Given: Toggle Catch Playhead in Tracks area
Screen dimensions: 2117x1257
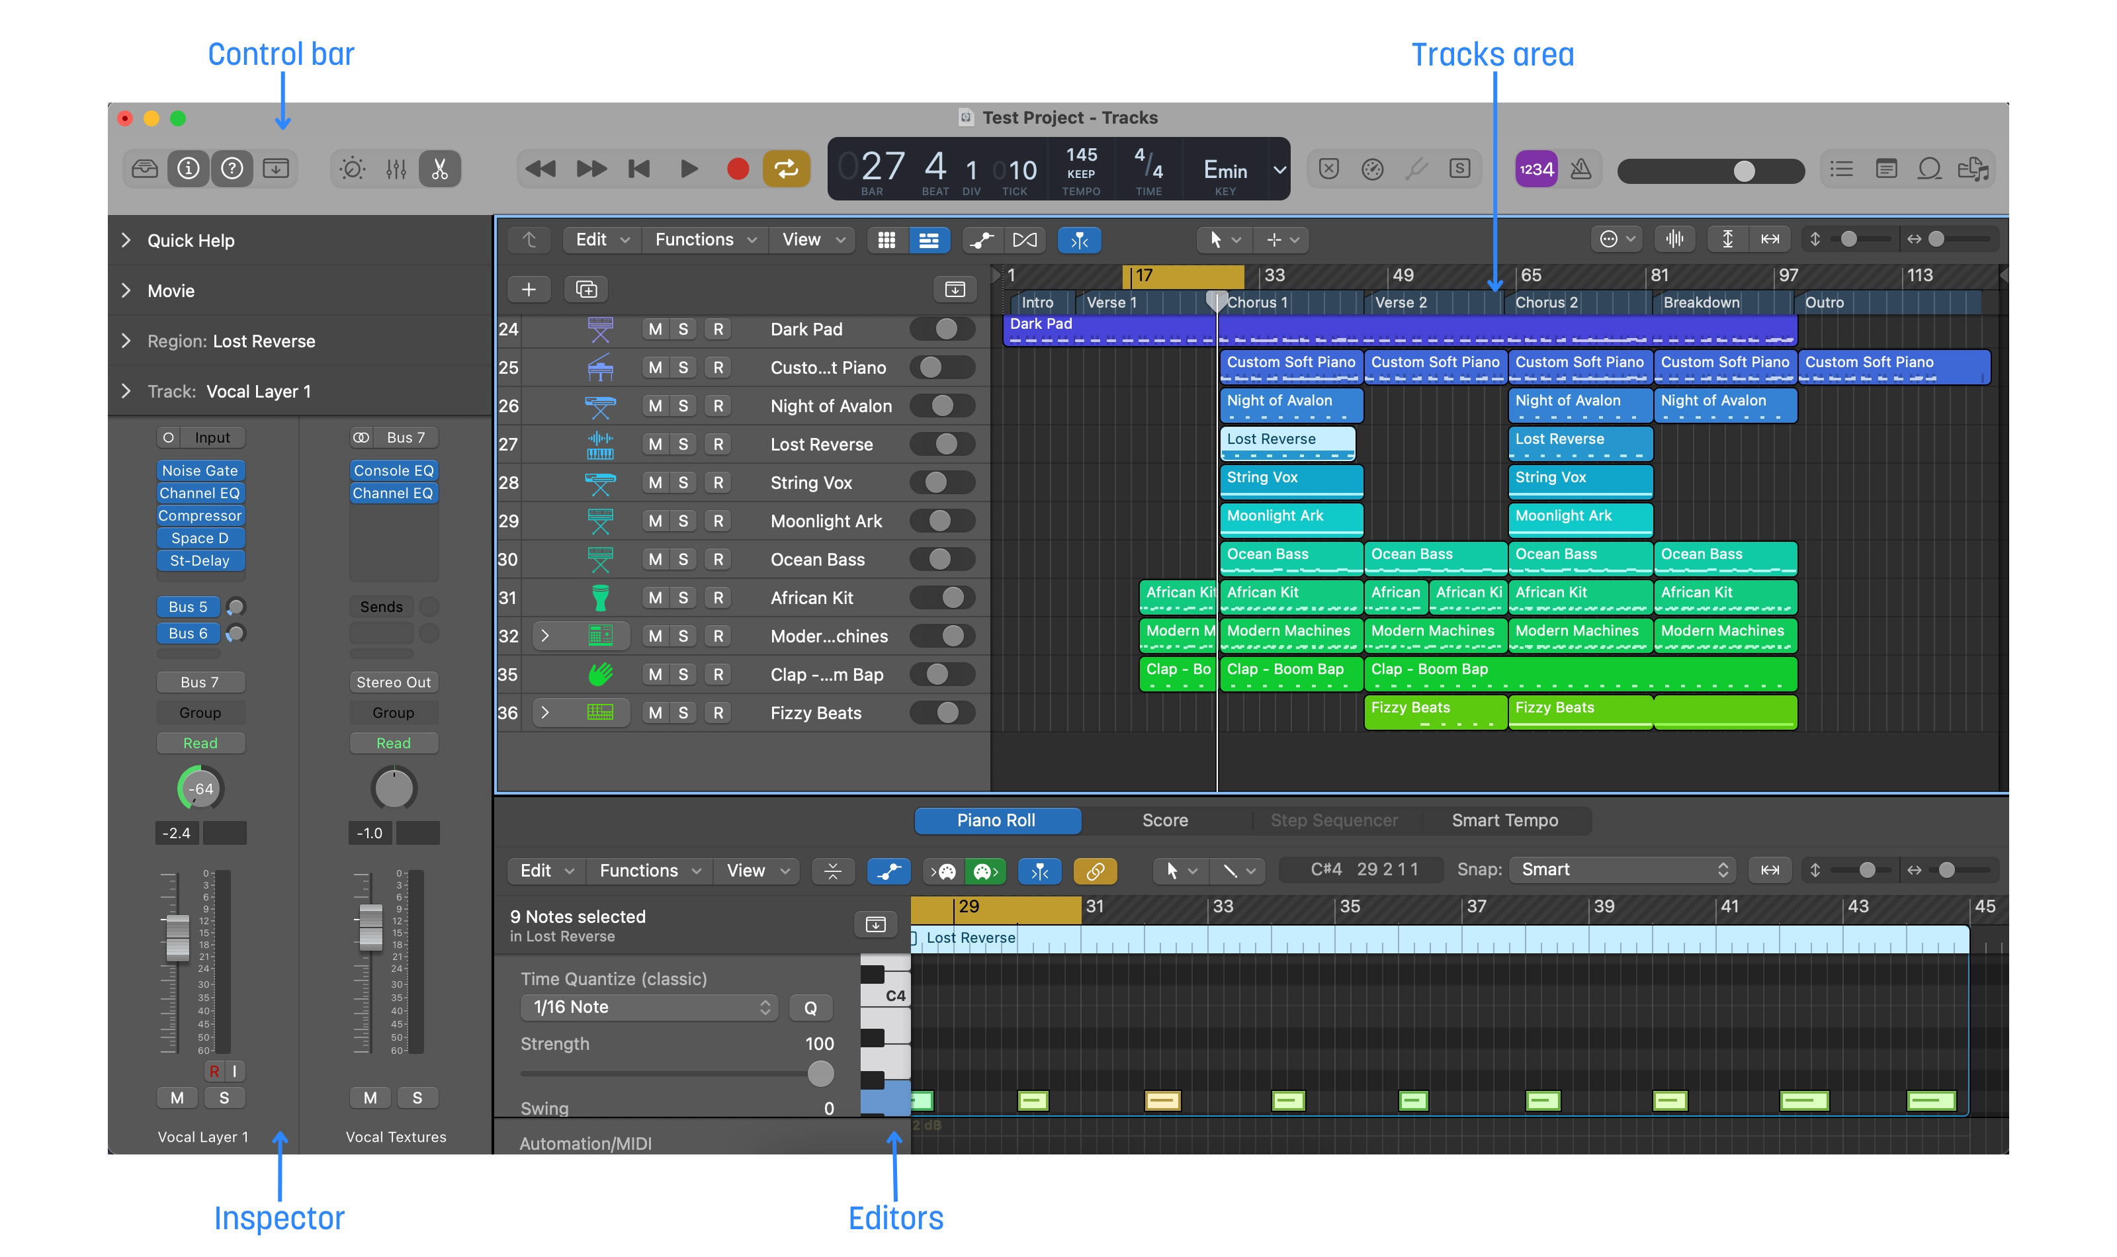Looking at the screenshot, I should click(1079, 239).
